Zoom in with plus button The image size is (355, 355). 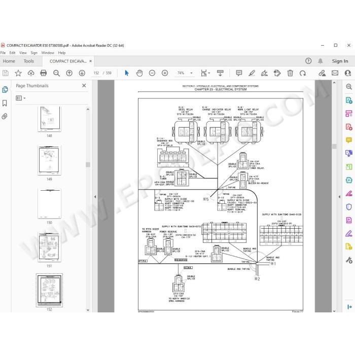click(165, 73)
